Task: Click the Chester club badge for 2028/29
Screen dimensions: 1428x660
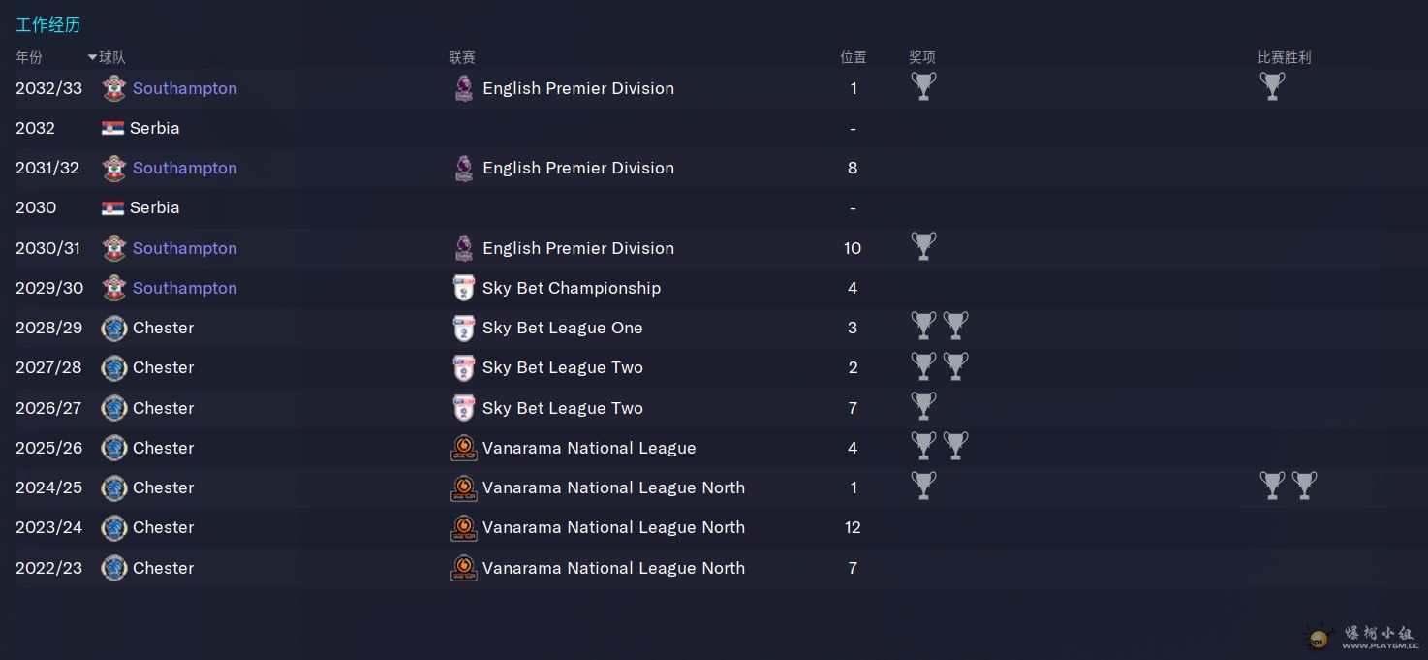Action: tap(114, 328)
